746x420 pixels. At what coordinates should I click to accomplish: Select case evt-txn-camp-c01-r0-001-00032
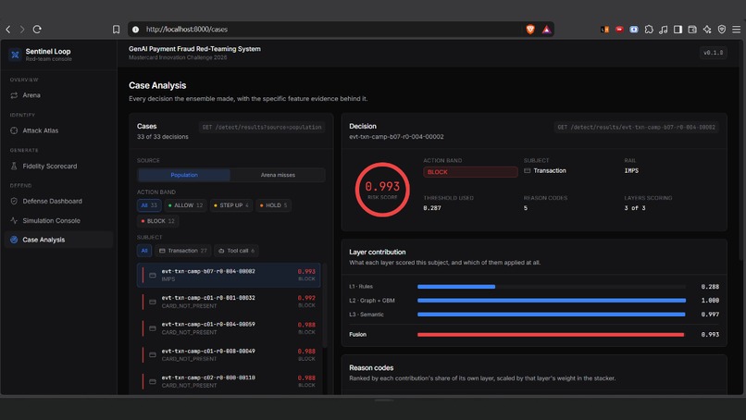[x=229, y=302]
